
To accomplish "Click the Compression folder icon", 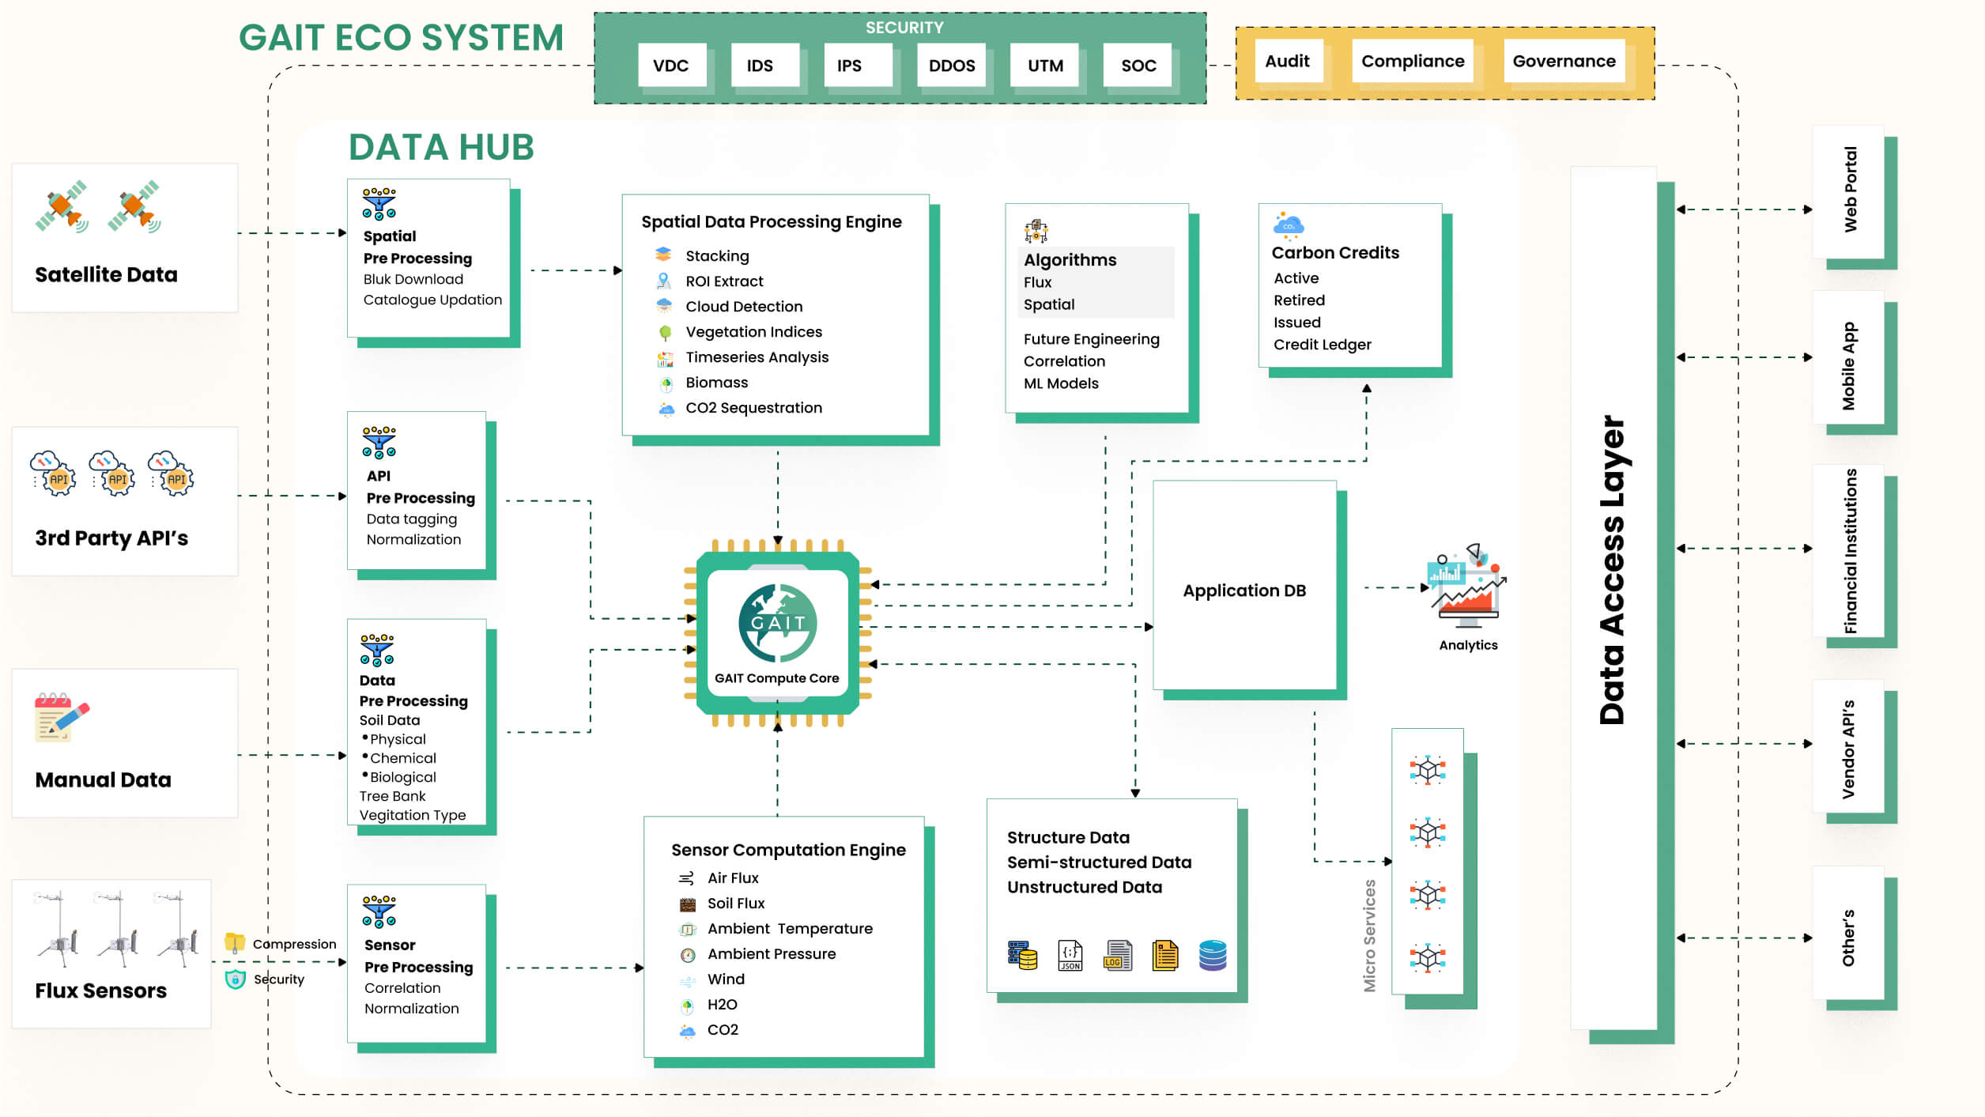I will (x=235, y=942).
